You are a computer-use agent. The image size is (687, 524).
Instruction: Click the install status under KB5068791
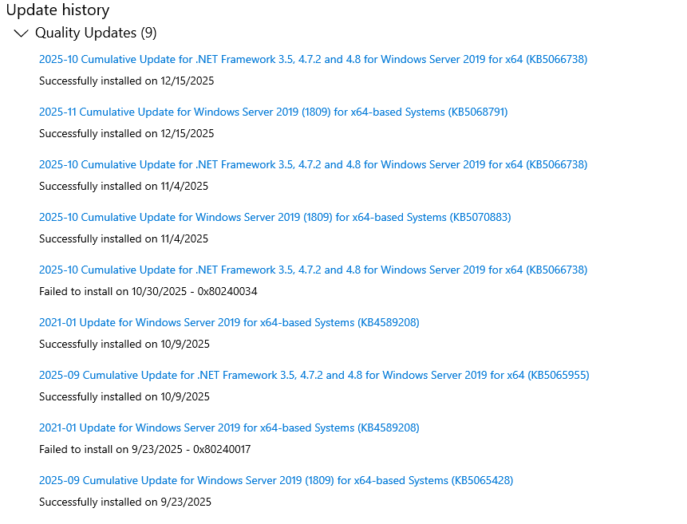(x=126, y=133)
